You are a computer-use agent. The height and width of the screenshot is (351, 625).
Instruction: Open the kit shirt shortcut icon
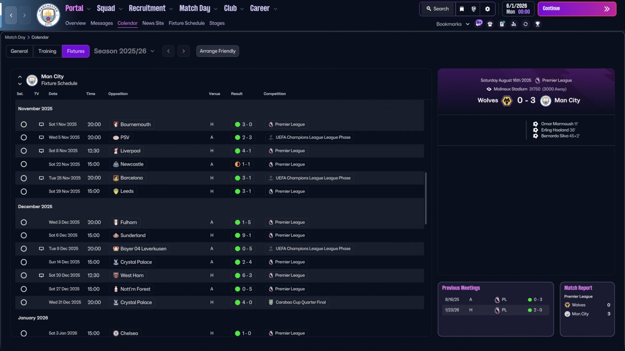490,24
